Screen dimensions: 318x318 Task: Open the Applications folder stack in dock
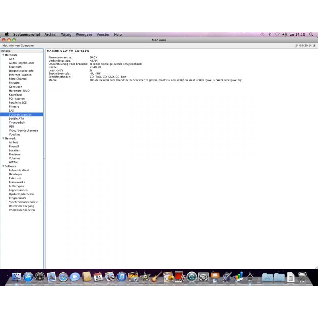click(x=267, y=277)
